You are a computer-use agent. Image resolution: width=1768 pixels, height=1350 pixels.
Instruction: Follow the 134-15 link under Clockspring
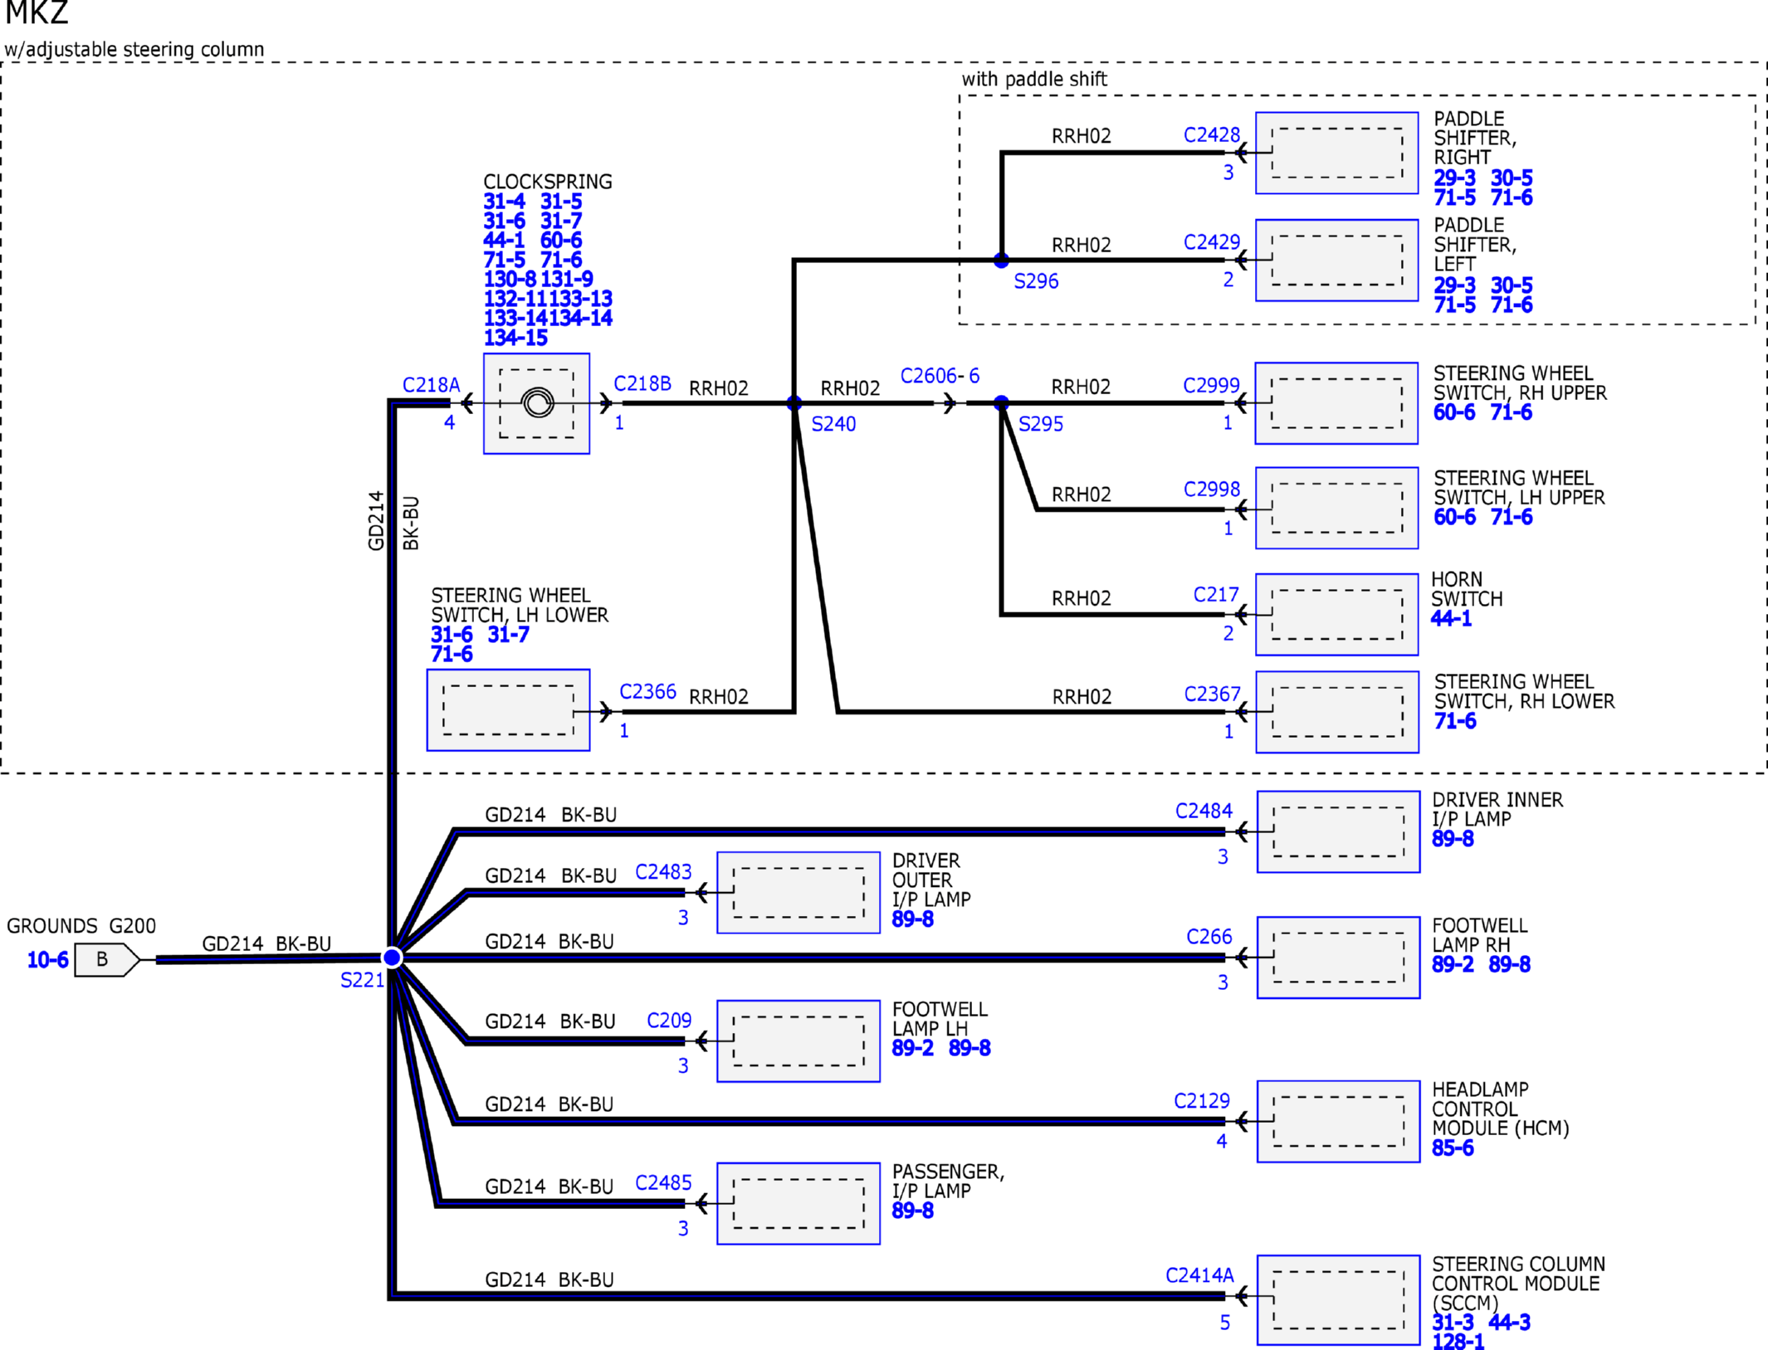click(515, 338)
